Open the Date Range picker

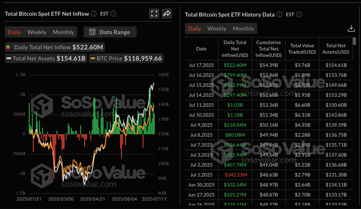click(110, 32)
